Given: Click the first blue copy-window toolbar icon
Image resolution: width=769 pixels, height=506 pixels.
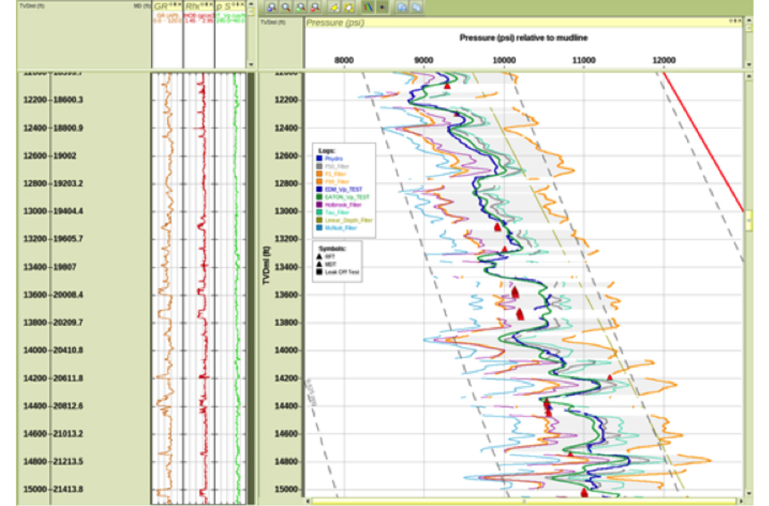Looking at the screenshot, I should [403, 8].
